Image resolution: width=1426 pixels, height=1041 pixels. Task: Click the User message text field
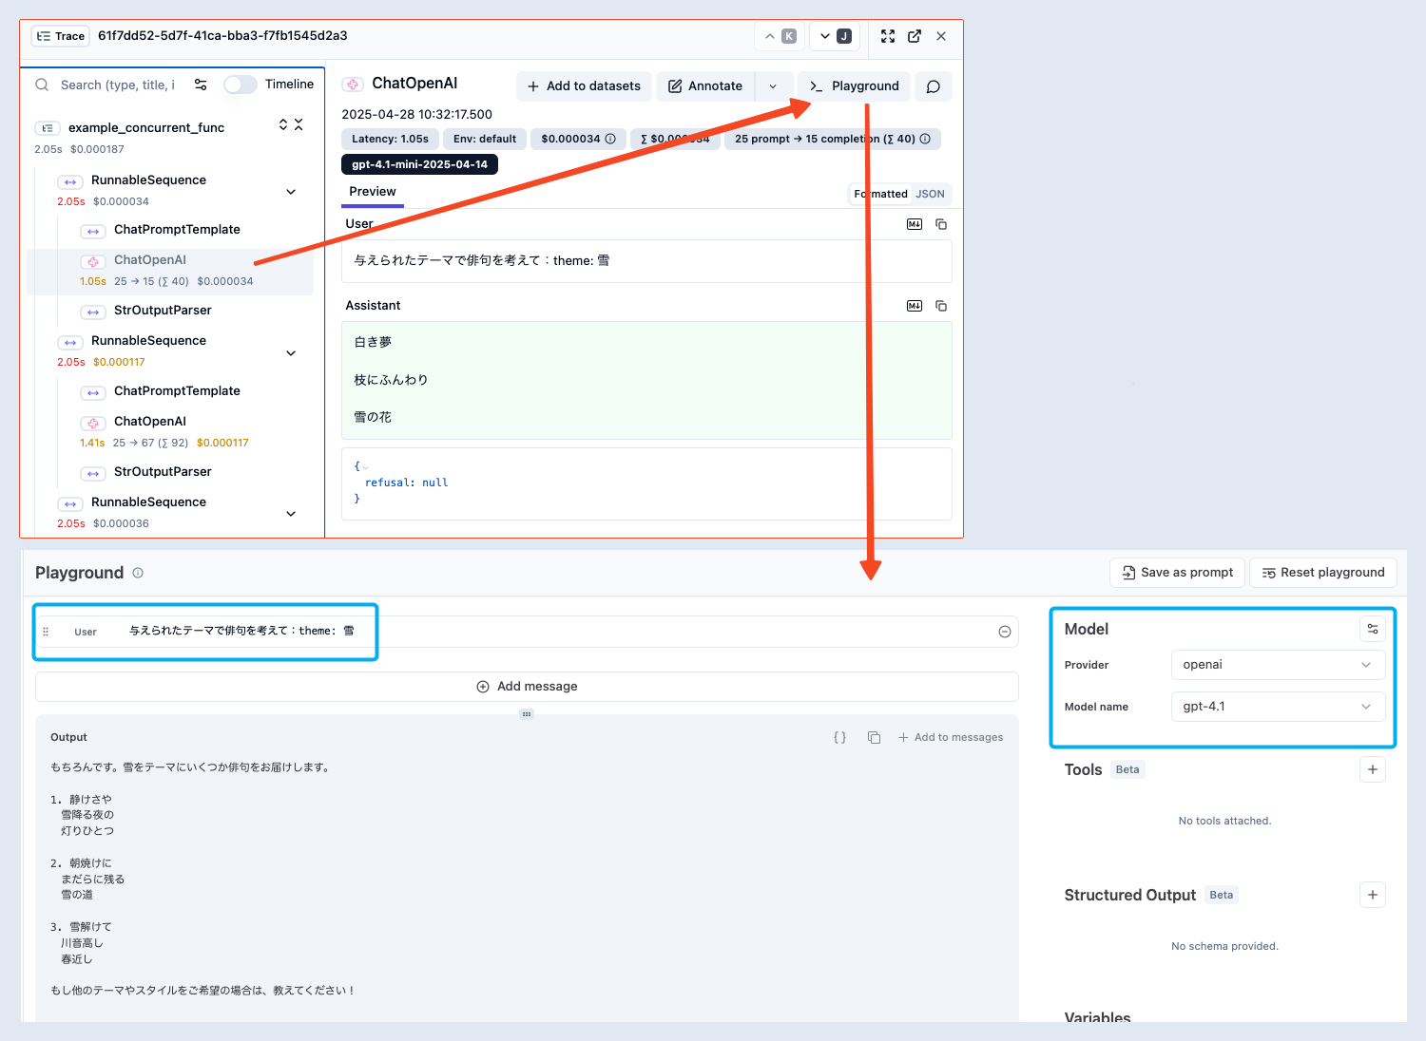click(556, 632)
